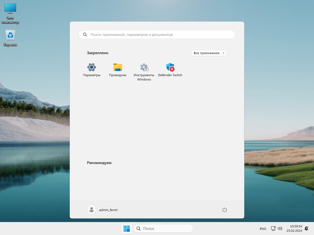Select the Этот компьютер desktop icon
This screenshot has height=235, width=314.
[x=10, y=14]
